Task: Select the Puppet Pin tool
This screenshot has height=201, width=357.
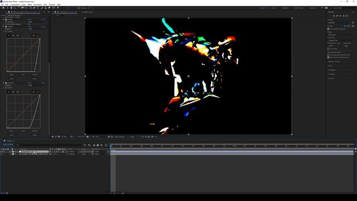Action: 58,8
